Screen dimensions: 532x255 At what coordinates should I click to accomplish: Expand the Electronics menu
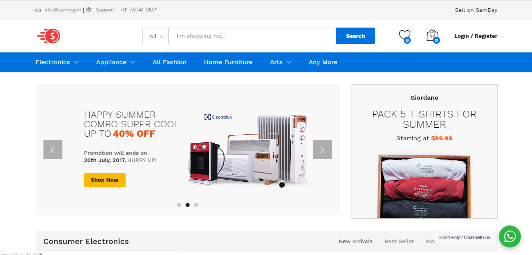pos(57,62)
